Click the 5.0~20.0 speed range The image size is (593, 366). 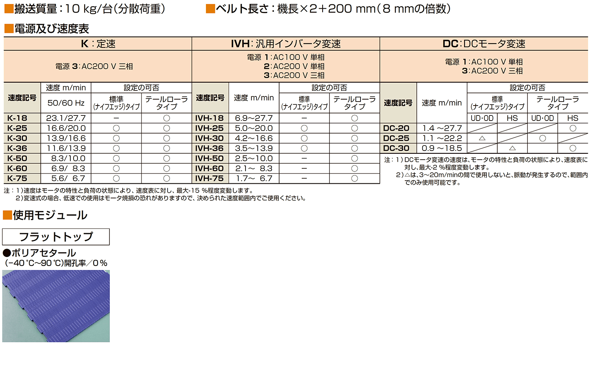point(254,128)
